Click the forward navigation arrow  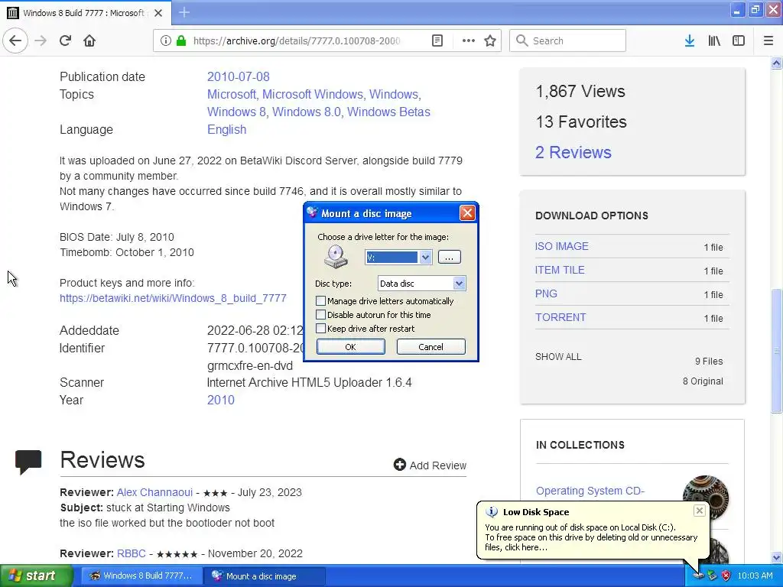pyautogui.click(x=41, y=41)
